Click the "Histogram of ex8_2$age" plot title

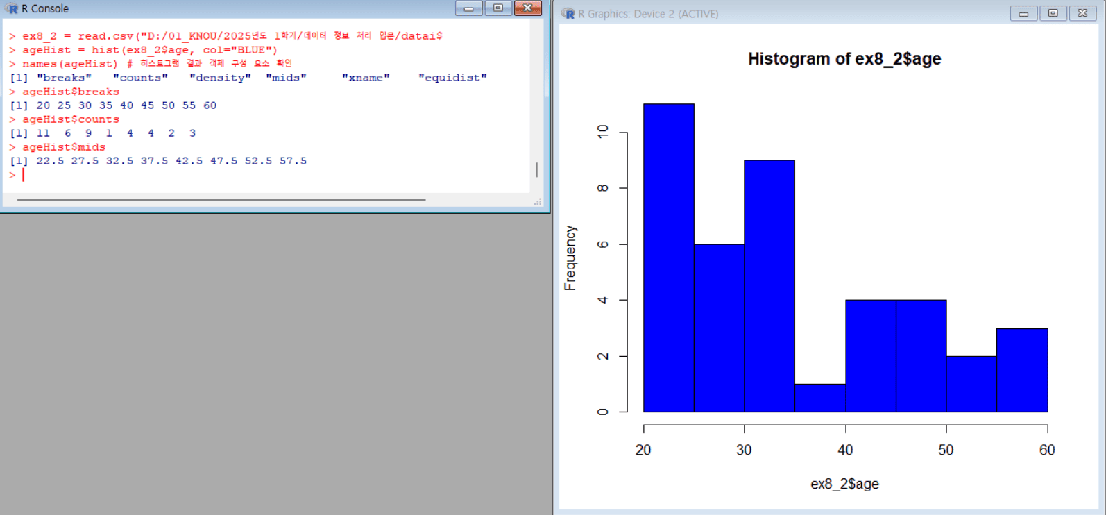[844, 59]
